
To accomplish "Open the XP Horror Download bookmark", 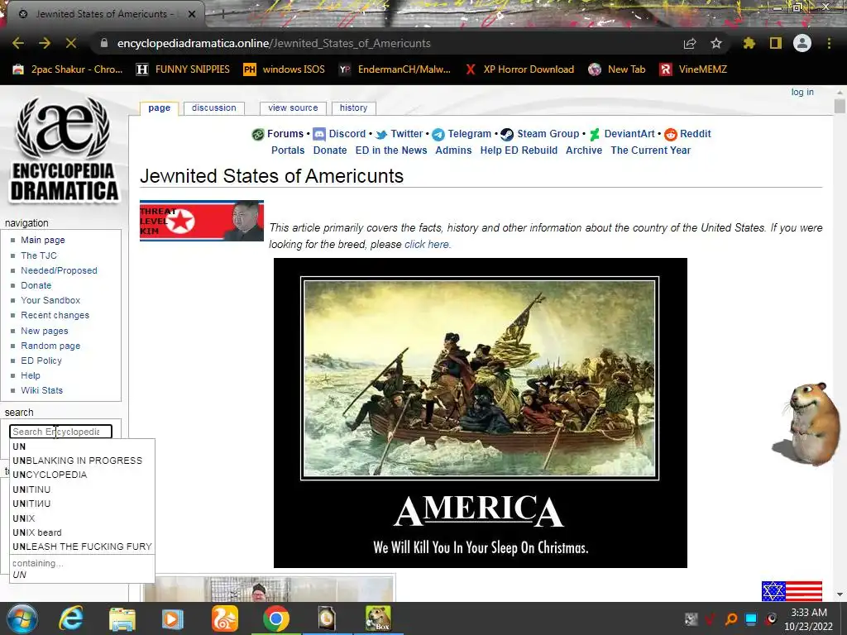I will tap(519, 69).
